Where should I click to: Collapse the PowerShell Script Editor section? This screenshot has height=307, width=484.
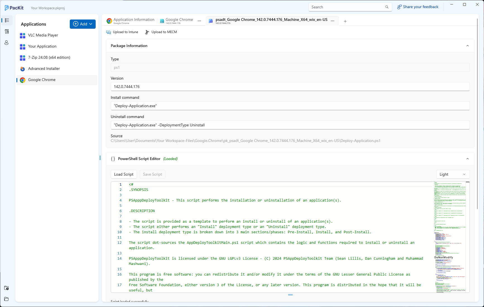(468, 159)
